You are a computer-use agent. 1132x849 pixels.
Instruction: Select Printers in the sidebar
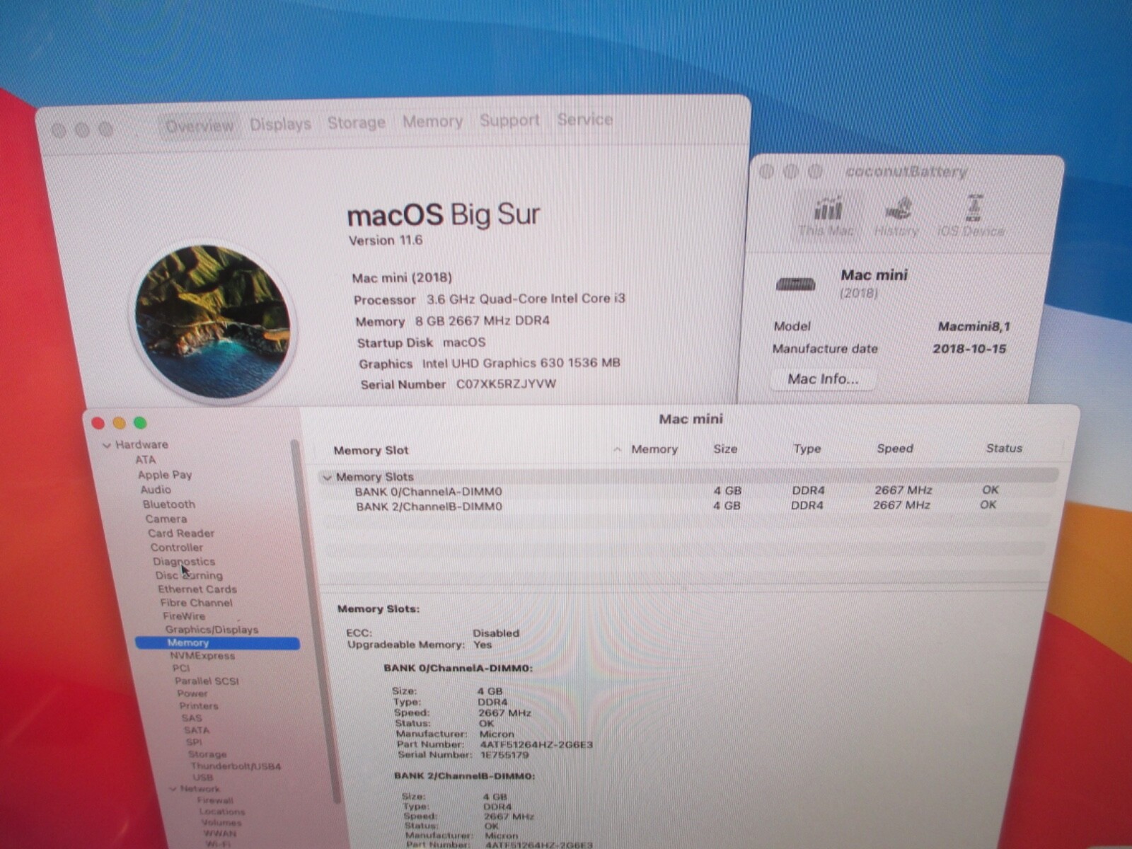pyautogui.click(x=198, y=706)
